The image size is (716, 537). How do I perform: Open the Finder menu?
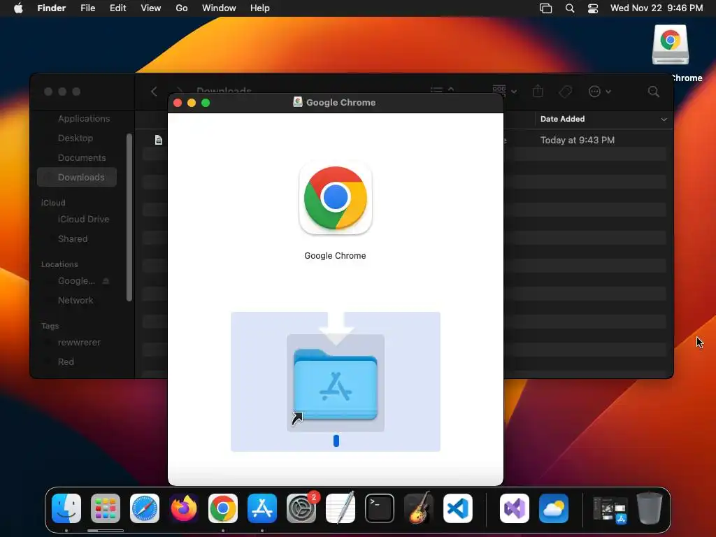click(x=52, y=8)
